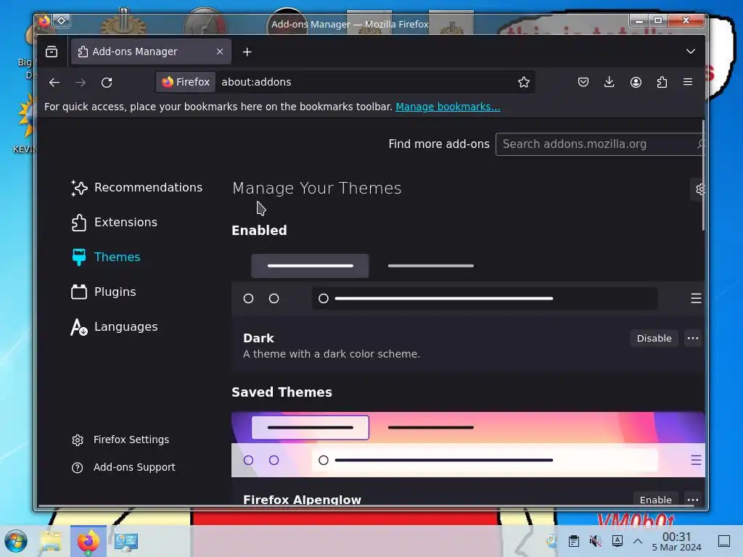
Task: Click the Firefox Alpenglow theme preview
Action: [x=468, y=445]
